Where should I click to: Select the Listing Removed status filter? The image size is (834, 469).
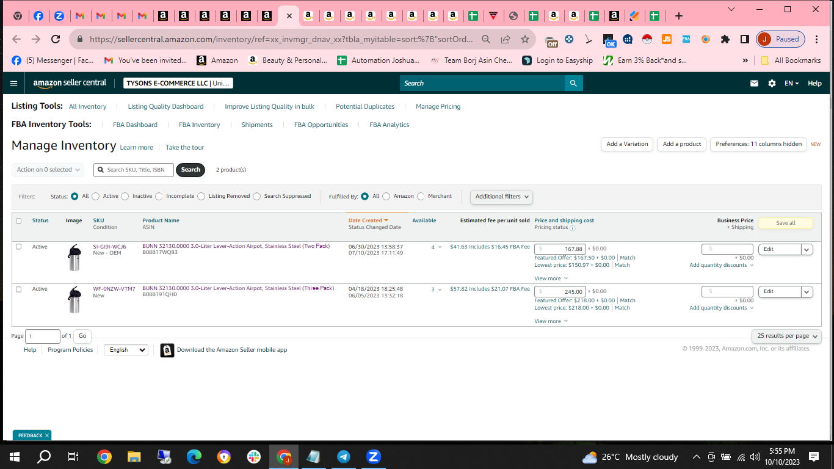201,197
